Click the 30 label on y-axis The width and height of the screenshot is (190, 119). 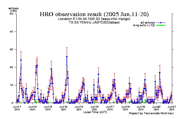(x=12, y=49)
